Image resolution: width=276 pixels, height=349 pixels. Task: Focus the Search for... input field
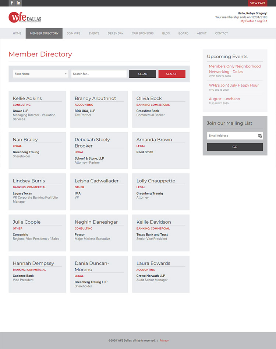click(x=99, y=74)
